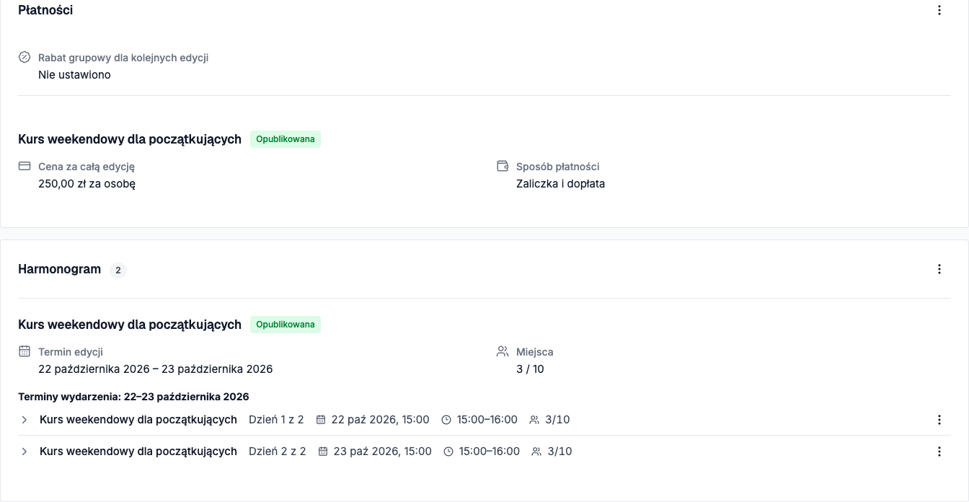Open three-dot menu for Dzień 2 z 2 row

[939, 452]
